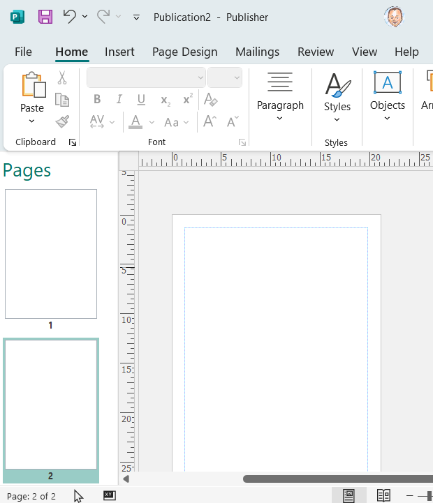Expand the font color picker arrow
Image resolution: width=433 pixels, height=503 pixels.
(152, 122)
